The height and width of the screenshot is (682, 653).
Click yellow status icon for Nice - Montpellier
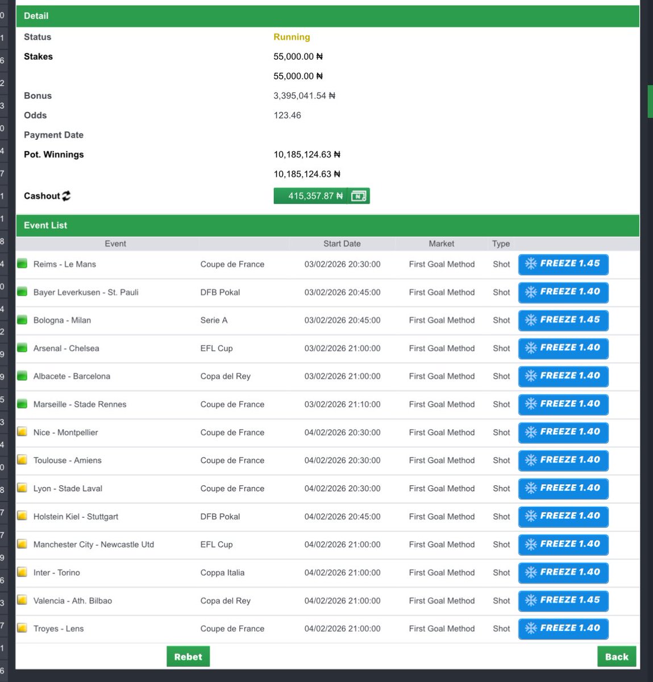[x=22, y=432]
